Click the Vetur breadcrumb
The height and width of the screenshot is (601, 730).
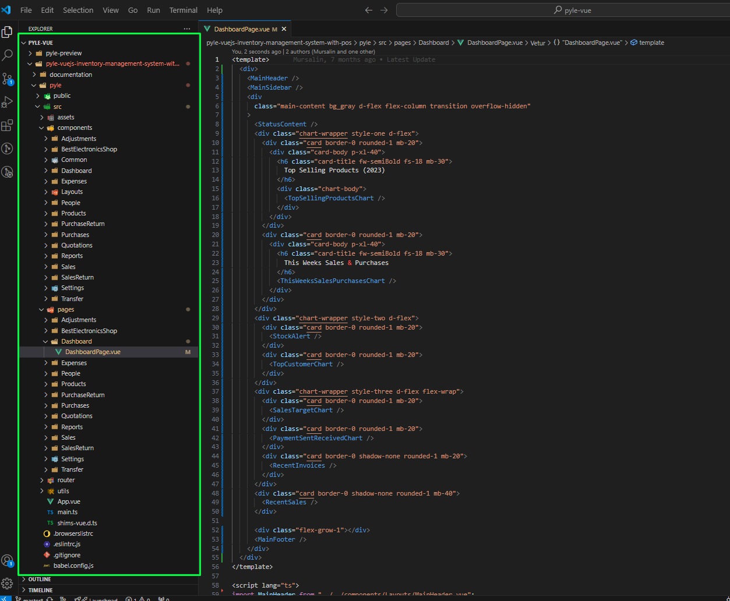click(538, 43)
